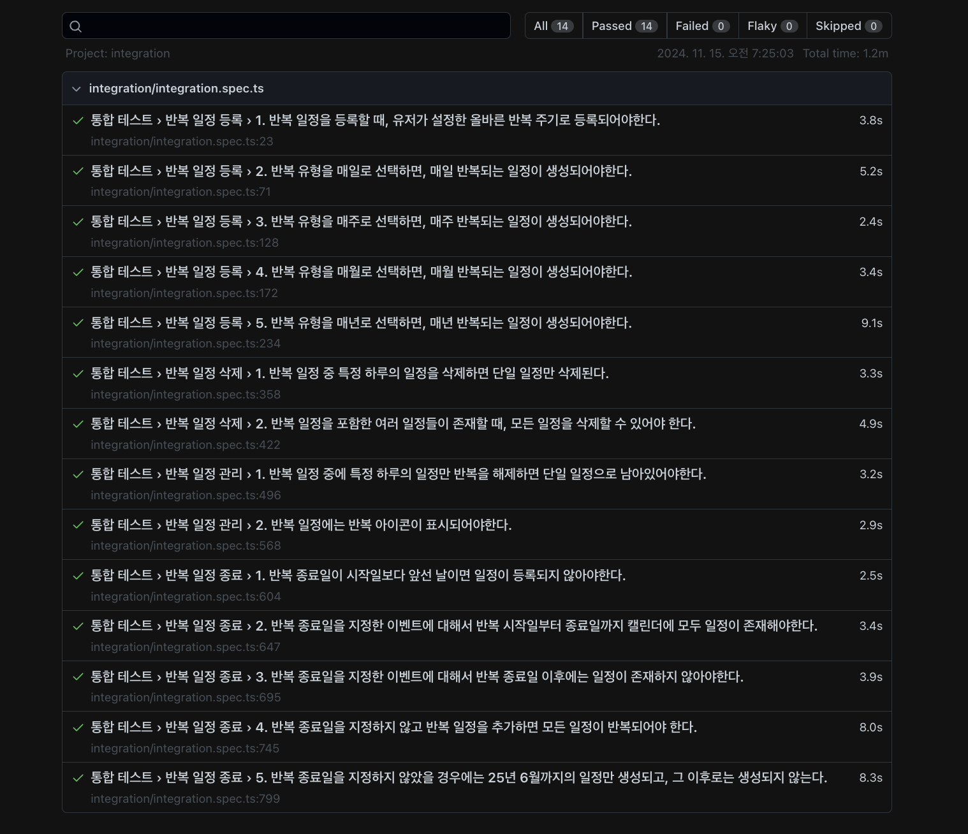Click passed checkmark for test at spec.ts:604
The height and width of the screenshot is (834, 968).
(78, 576)
